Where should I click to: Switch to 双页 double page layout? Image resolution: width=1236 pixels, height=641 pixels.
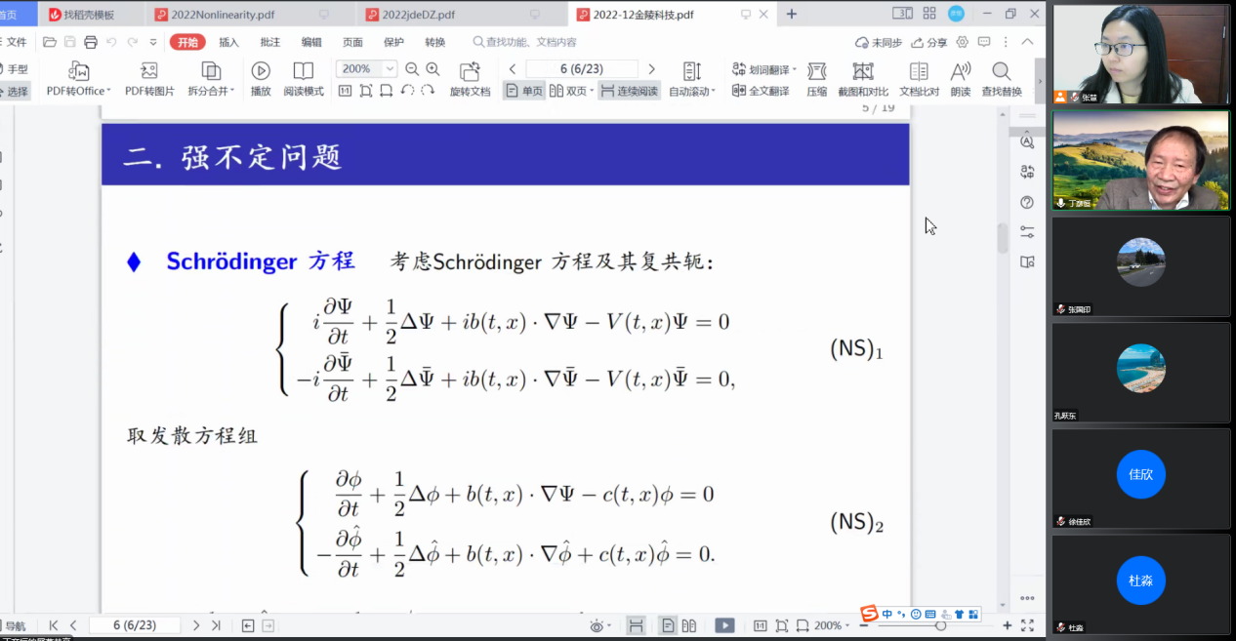click(571, 91)
